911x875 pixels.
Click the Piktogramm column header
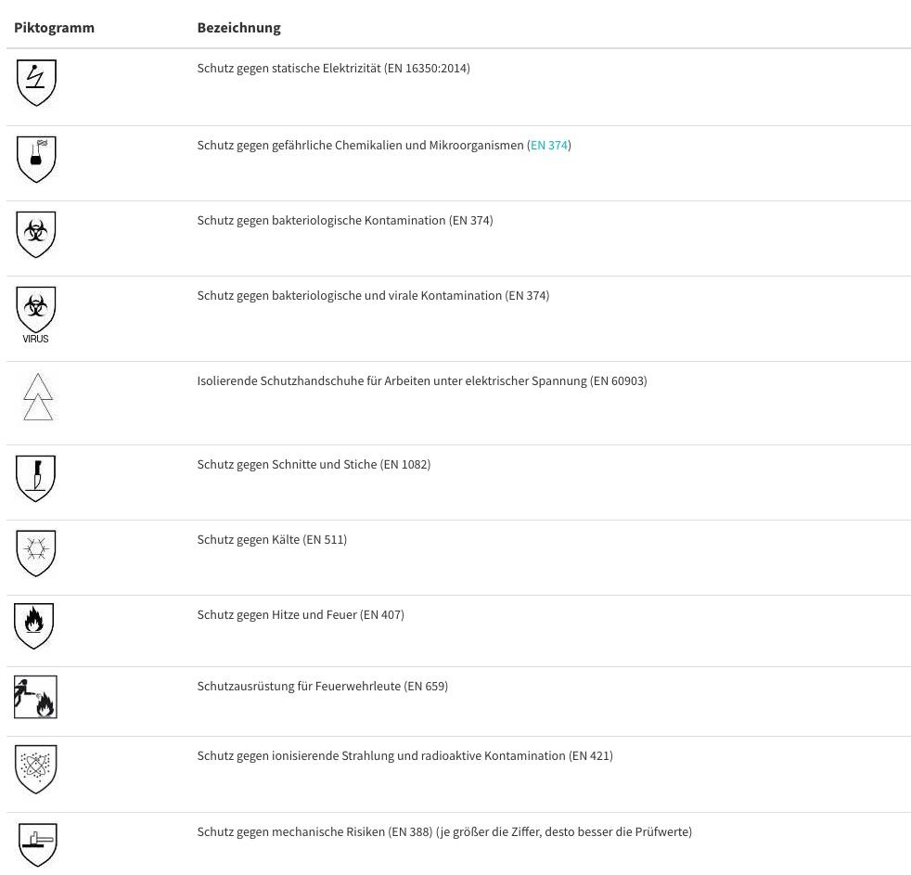[x=54, y=28]
